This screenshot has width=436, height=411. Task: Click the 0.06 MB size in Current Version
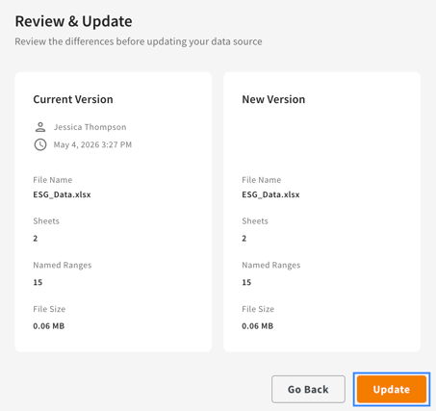point(49,326)
